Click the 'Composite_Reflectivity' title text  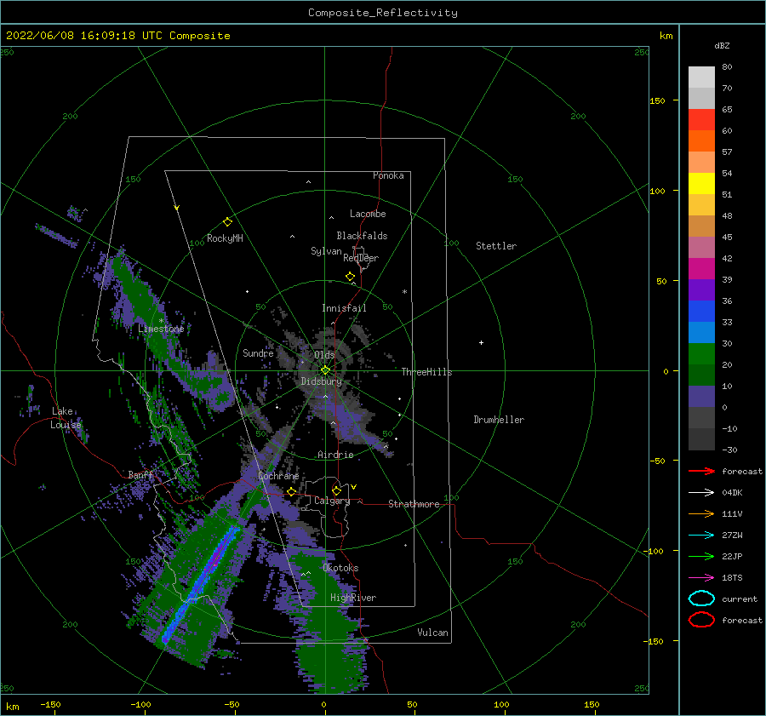pyautogui.click(x=382, y=13)
